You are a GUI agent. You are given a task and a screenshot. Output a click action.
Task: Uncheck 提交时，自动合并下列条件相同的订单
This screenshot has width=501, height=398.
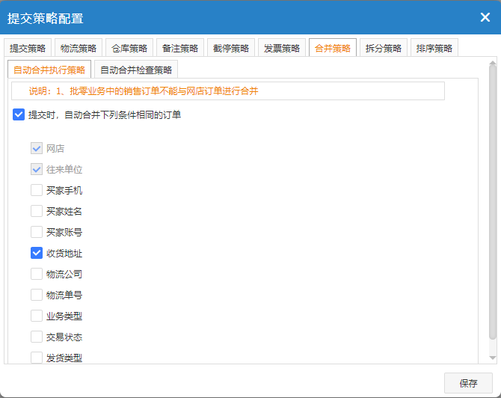[x=19, y=114]
